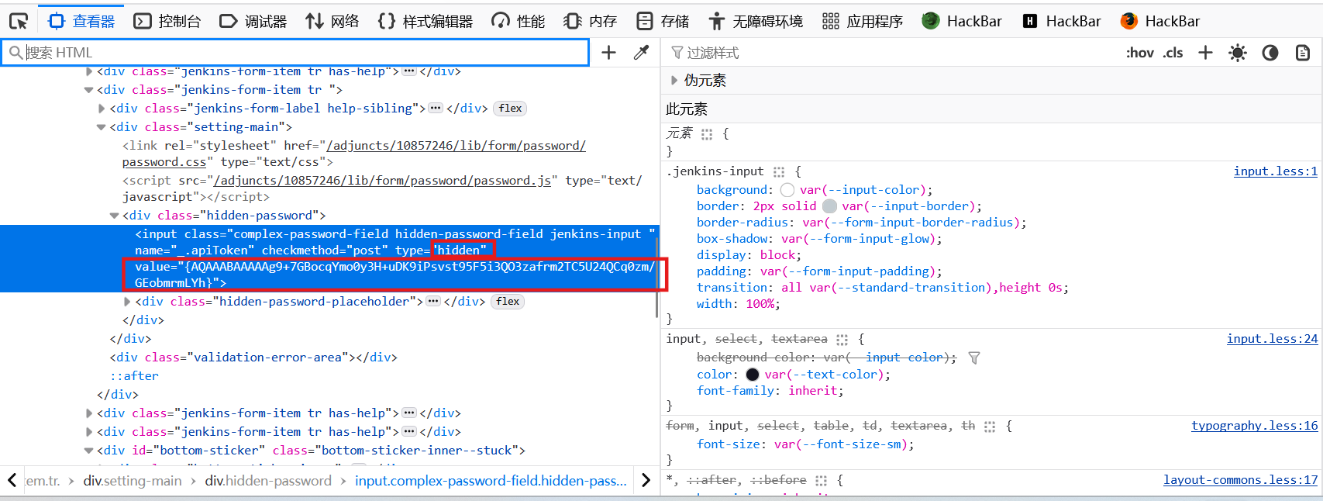The height and width of the screenshot is (501, 1323).
Task: Click the background --input-color swatch
Action: pos(787,190)
